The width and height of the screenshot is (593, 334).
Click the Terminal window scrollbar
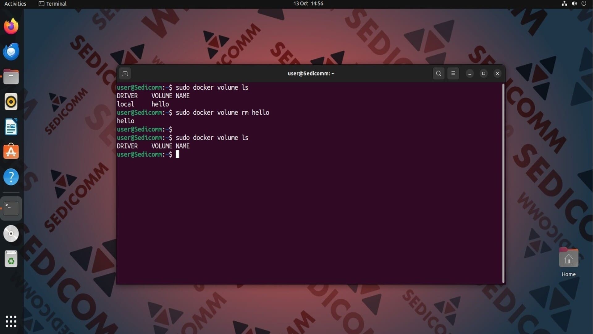[x=503, y=183]
